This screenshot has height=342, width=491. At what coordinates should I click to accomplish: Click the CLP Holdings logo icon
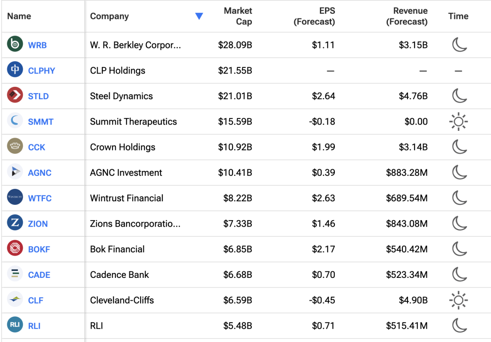point(15,70)
